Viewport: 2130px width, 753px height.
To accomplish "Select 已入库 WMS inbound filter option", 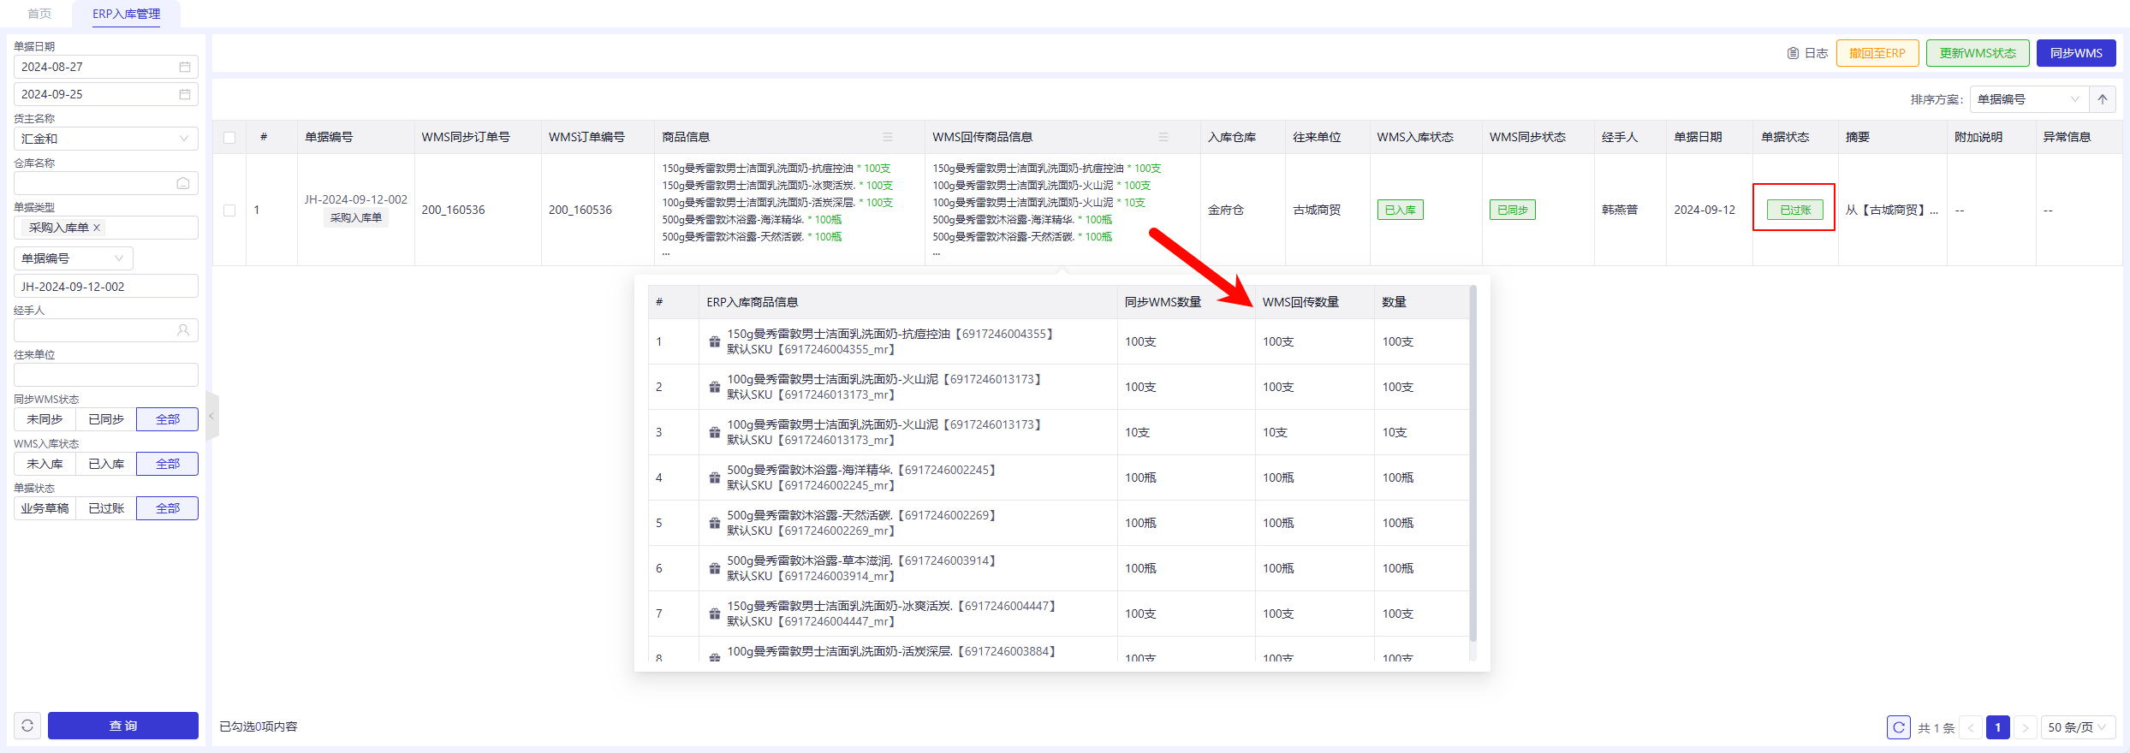I will click(106, 464).
